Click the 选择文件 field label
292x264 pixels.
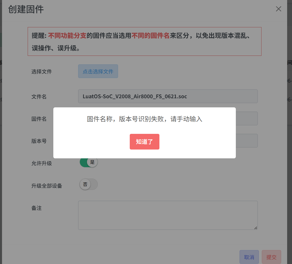tap(42, 72)
